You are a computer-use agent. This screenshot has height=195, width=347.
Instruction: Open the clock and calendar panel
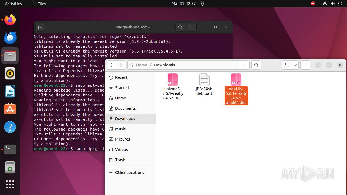[x=184, y=4]
